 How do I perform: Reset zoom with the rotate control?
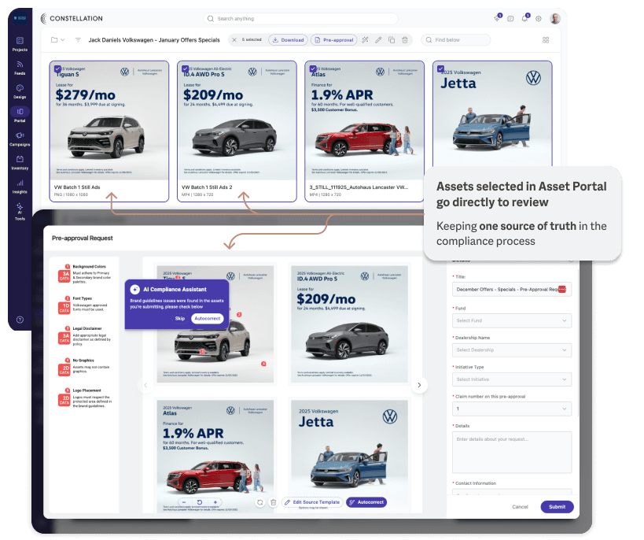pyautogui.click(x=200, y=502)
